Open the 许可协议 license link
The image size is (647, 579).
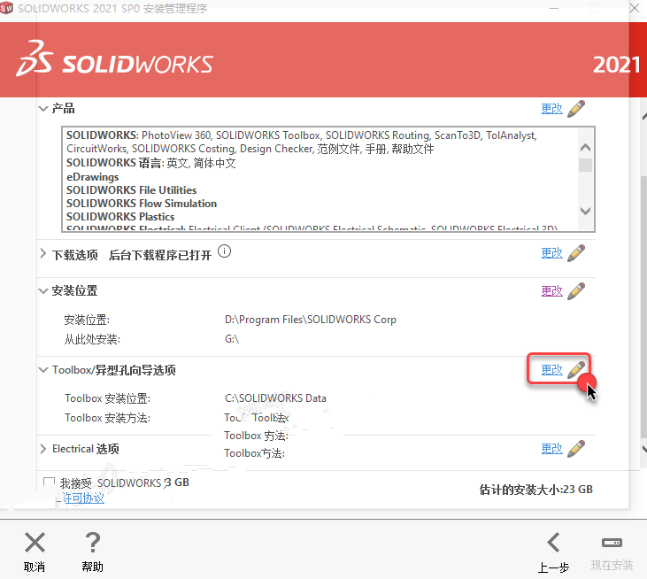(83, 498)
